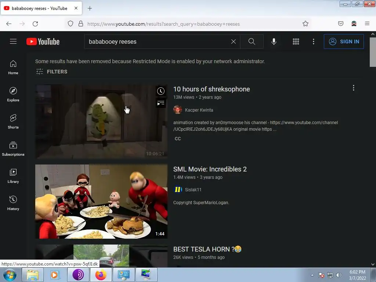Bookmark this page with the star icon
Viewport: 376px width, 282px height.
(305, 23)
